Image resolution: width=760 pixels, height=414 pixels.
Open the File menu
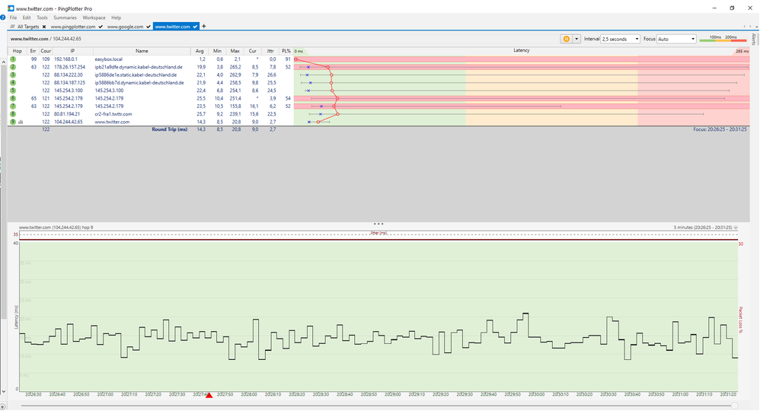pyautogui.click(x=13, y=18)
